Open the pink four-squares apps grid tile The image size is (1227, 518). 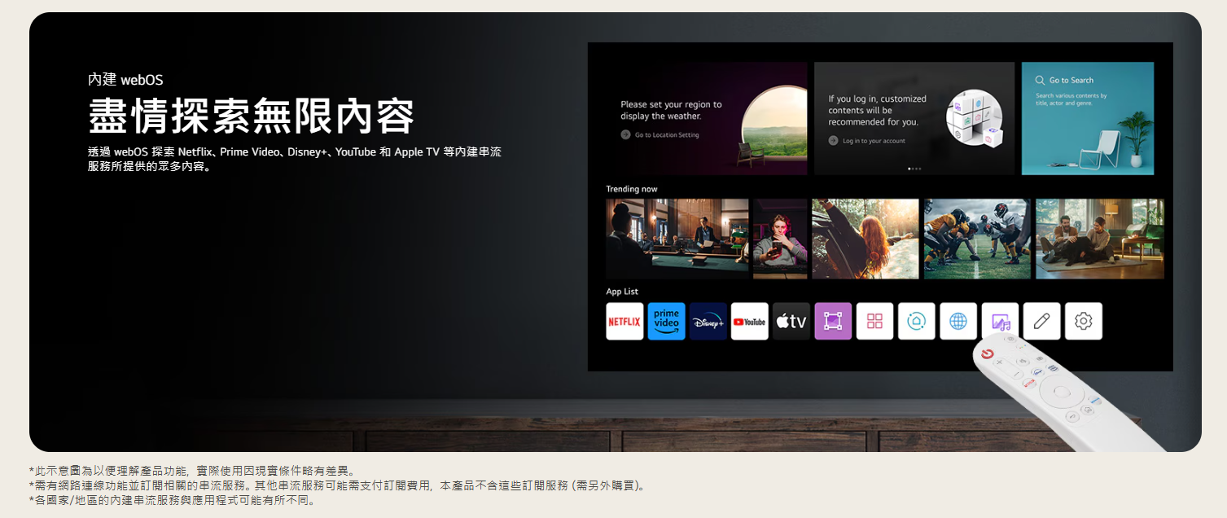[874, 322]
